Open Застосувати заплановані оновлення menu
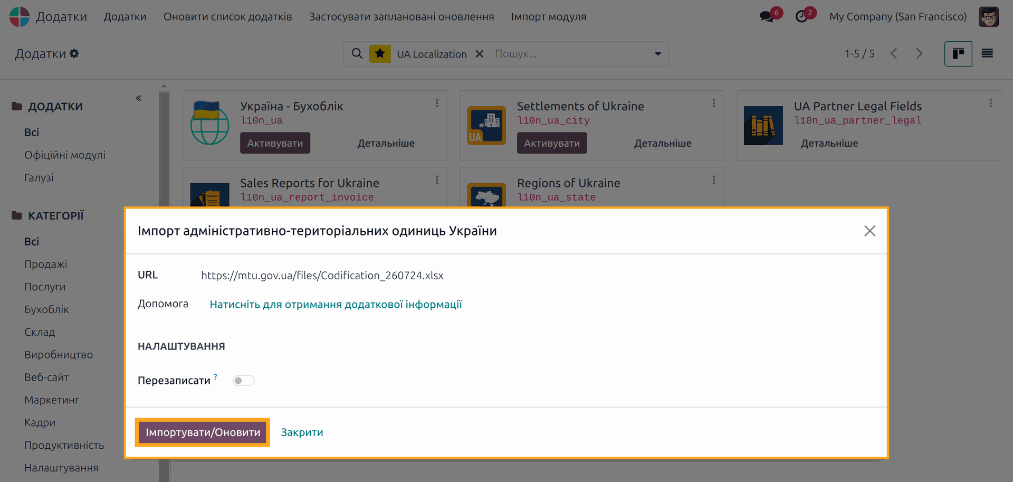The height and width of the screenshot is (482, 1013). (x=402, y=16)
